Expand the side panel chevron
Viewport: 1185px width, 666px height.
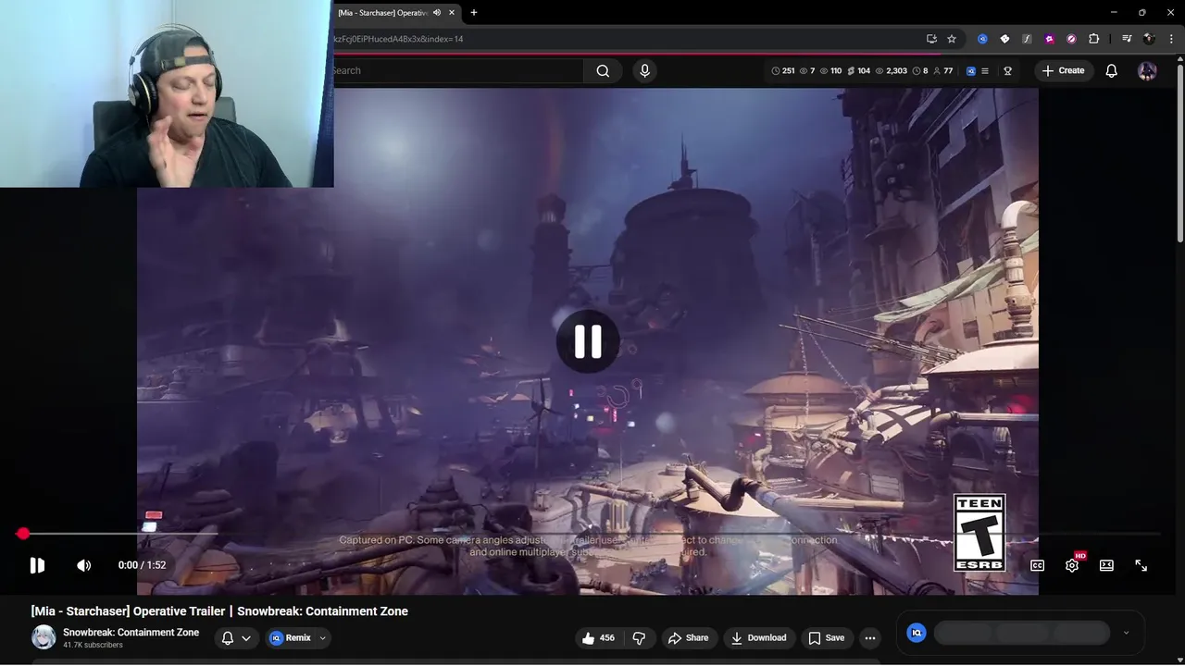[x=1126, y=633]
